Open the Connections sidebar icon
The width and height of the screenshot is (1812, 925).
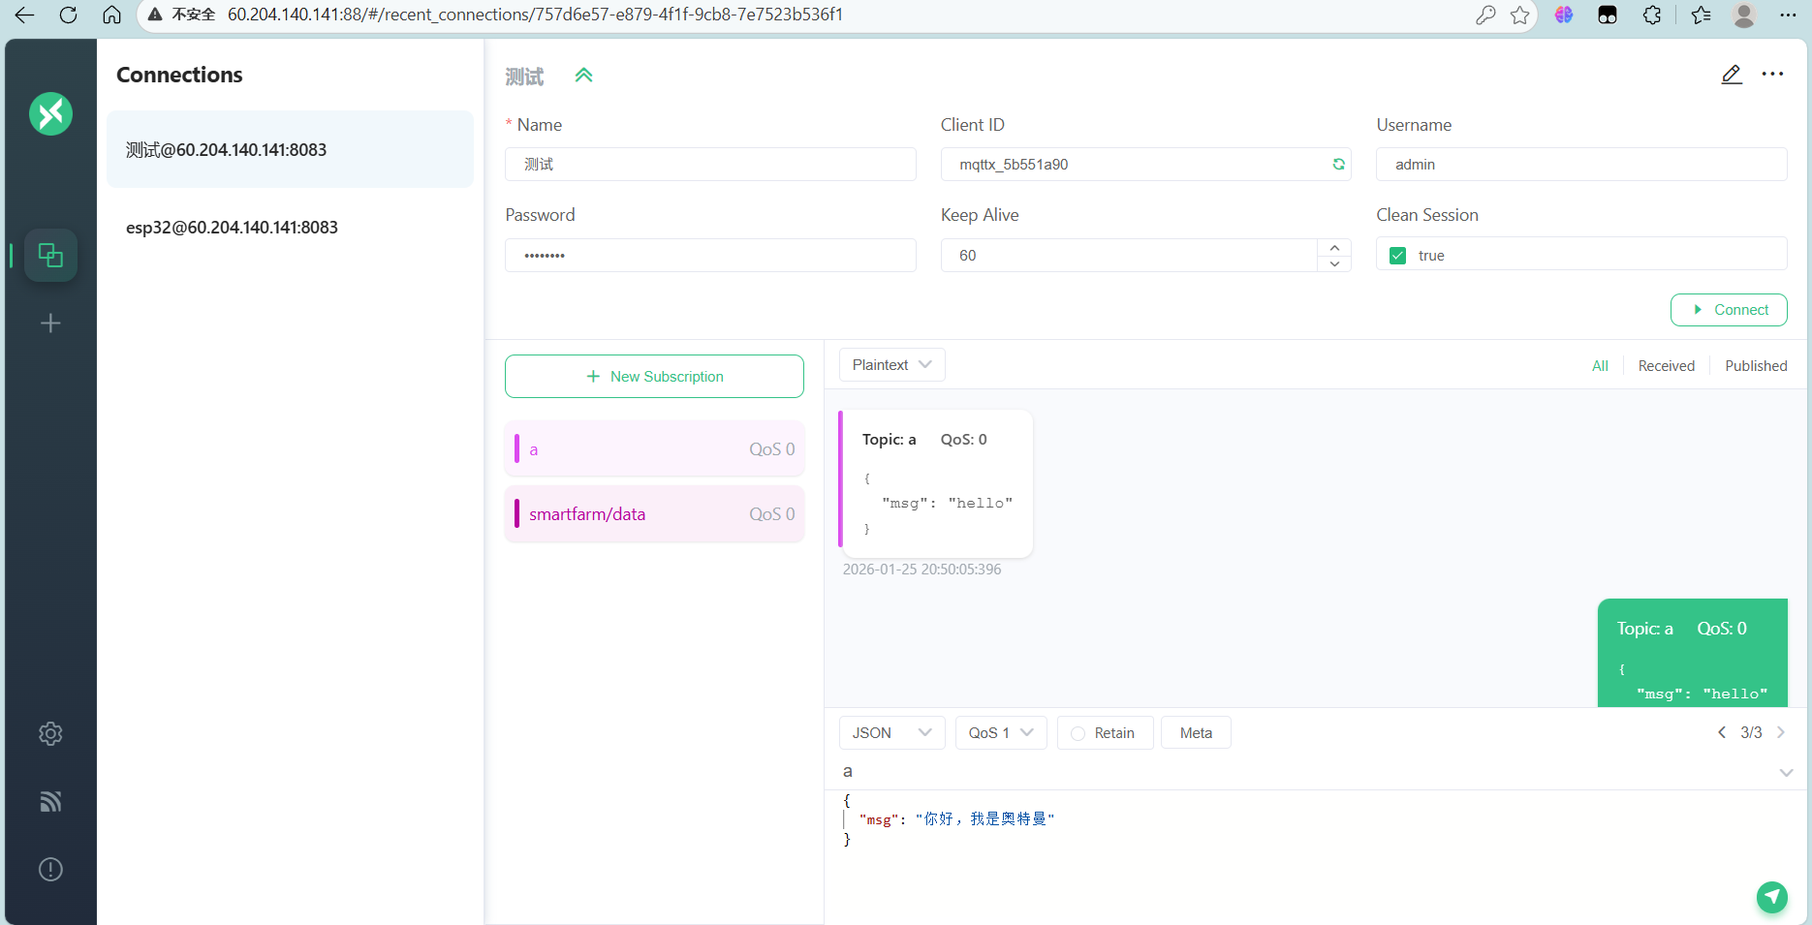pyautogui.click(x=50, y=256)
